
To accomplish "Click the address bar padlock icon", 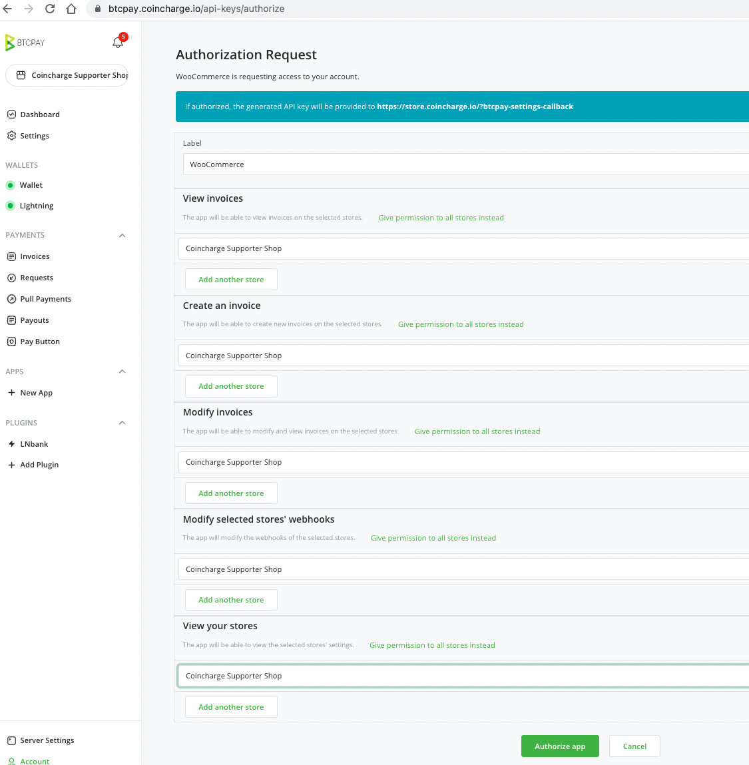I will 98,9.
